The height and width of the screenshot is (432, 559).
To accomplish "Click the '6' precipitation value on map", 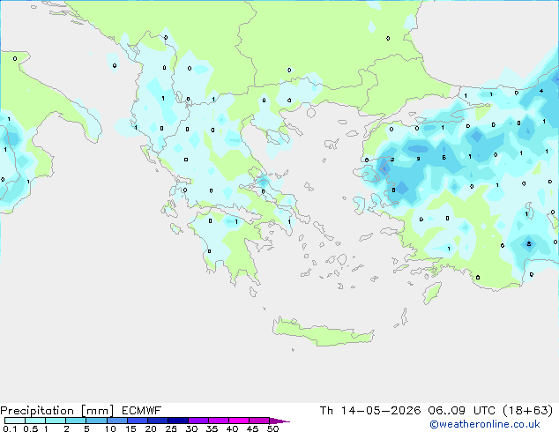I will [x=443, y=157].
